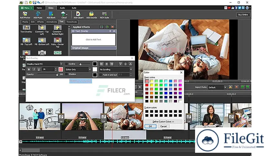This screenshot has height=156, width=270.
Task: Align text left in the Text Overlay dialog
Action: [102, 64]
